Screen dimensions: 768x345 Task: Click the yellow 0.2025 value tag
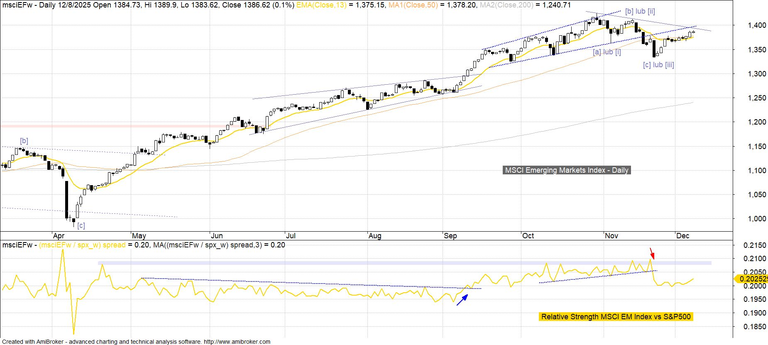coord(751,279)
